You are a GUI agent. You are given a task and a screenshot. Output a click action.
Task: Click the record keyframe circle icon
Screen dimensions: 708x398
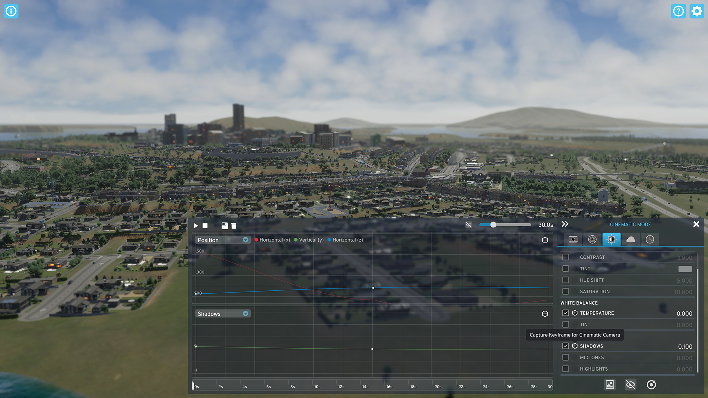(x=651, y=384)
